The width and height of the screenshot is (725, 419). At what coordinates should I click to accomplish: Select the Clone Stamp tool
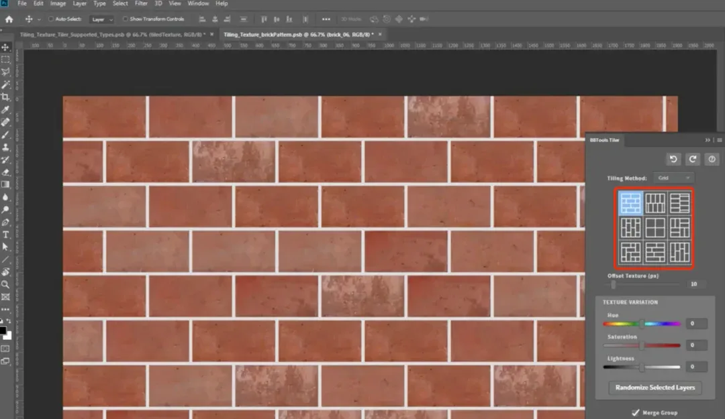pos(5,147)
